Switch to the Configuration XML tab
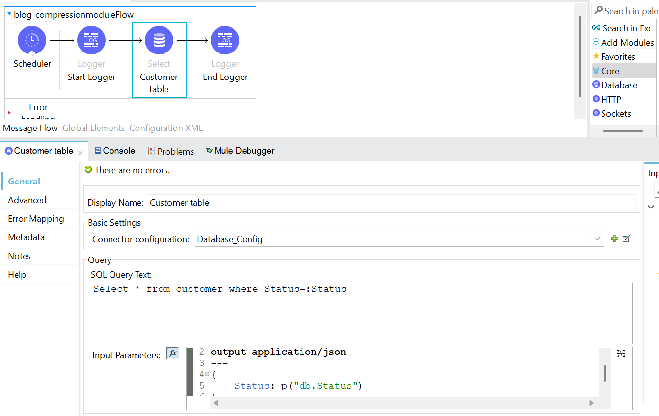This screenshot has height=416, width=659. click(166, 128)
